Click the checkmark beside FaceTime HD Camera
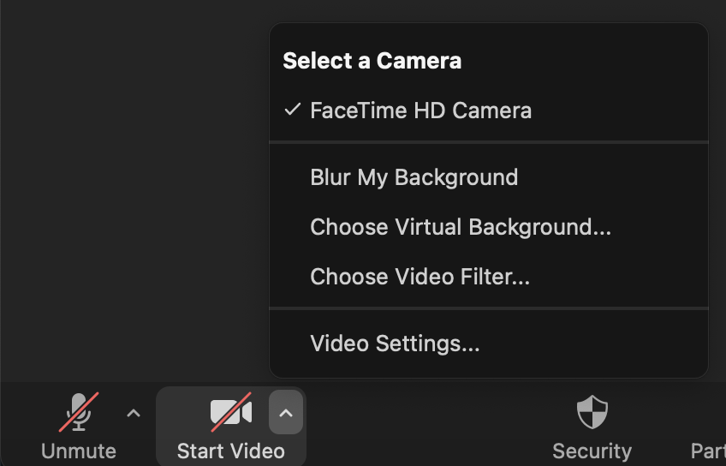This screenshot has height=466, width=726. [293, 110]
